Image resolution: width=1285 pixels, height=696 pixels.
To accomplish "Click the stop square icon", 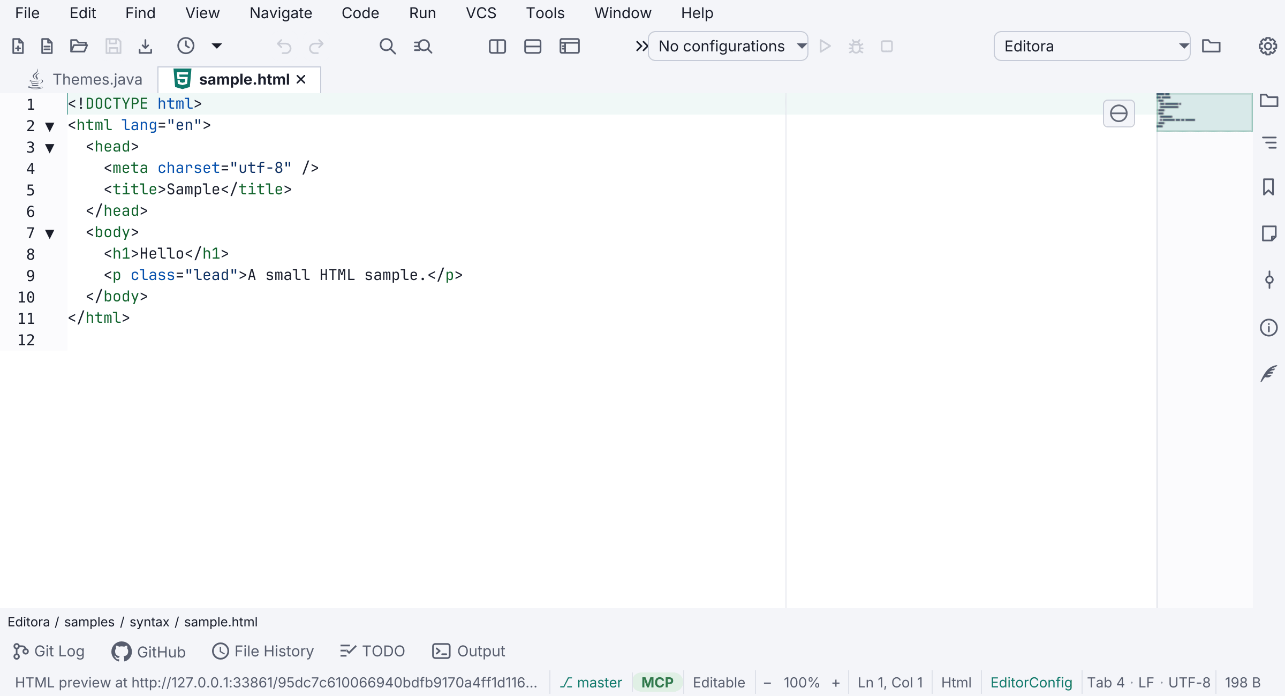I will pyautogui.click(x=887, y=47).
